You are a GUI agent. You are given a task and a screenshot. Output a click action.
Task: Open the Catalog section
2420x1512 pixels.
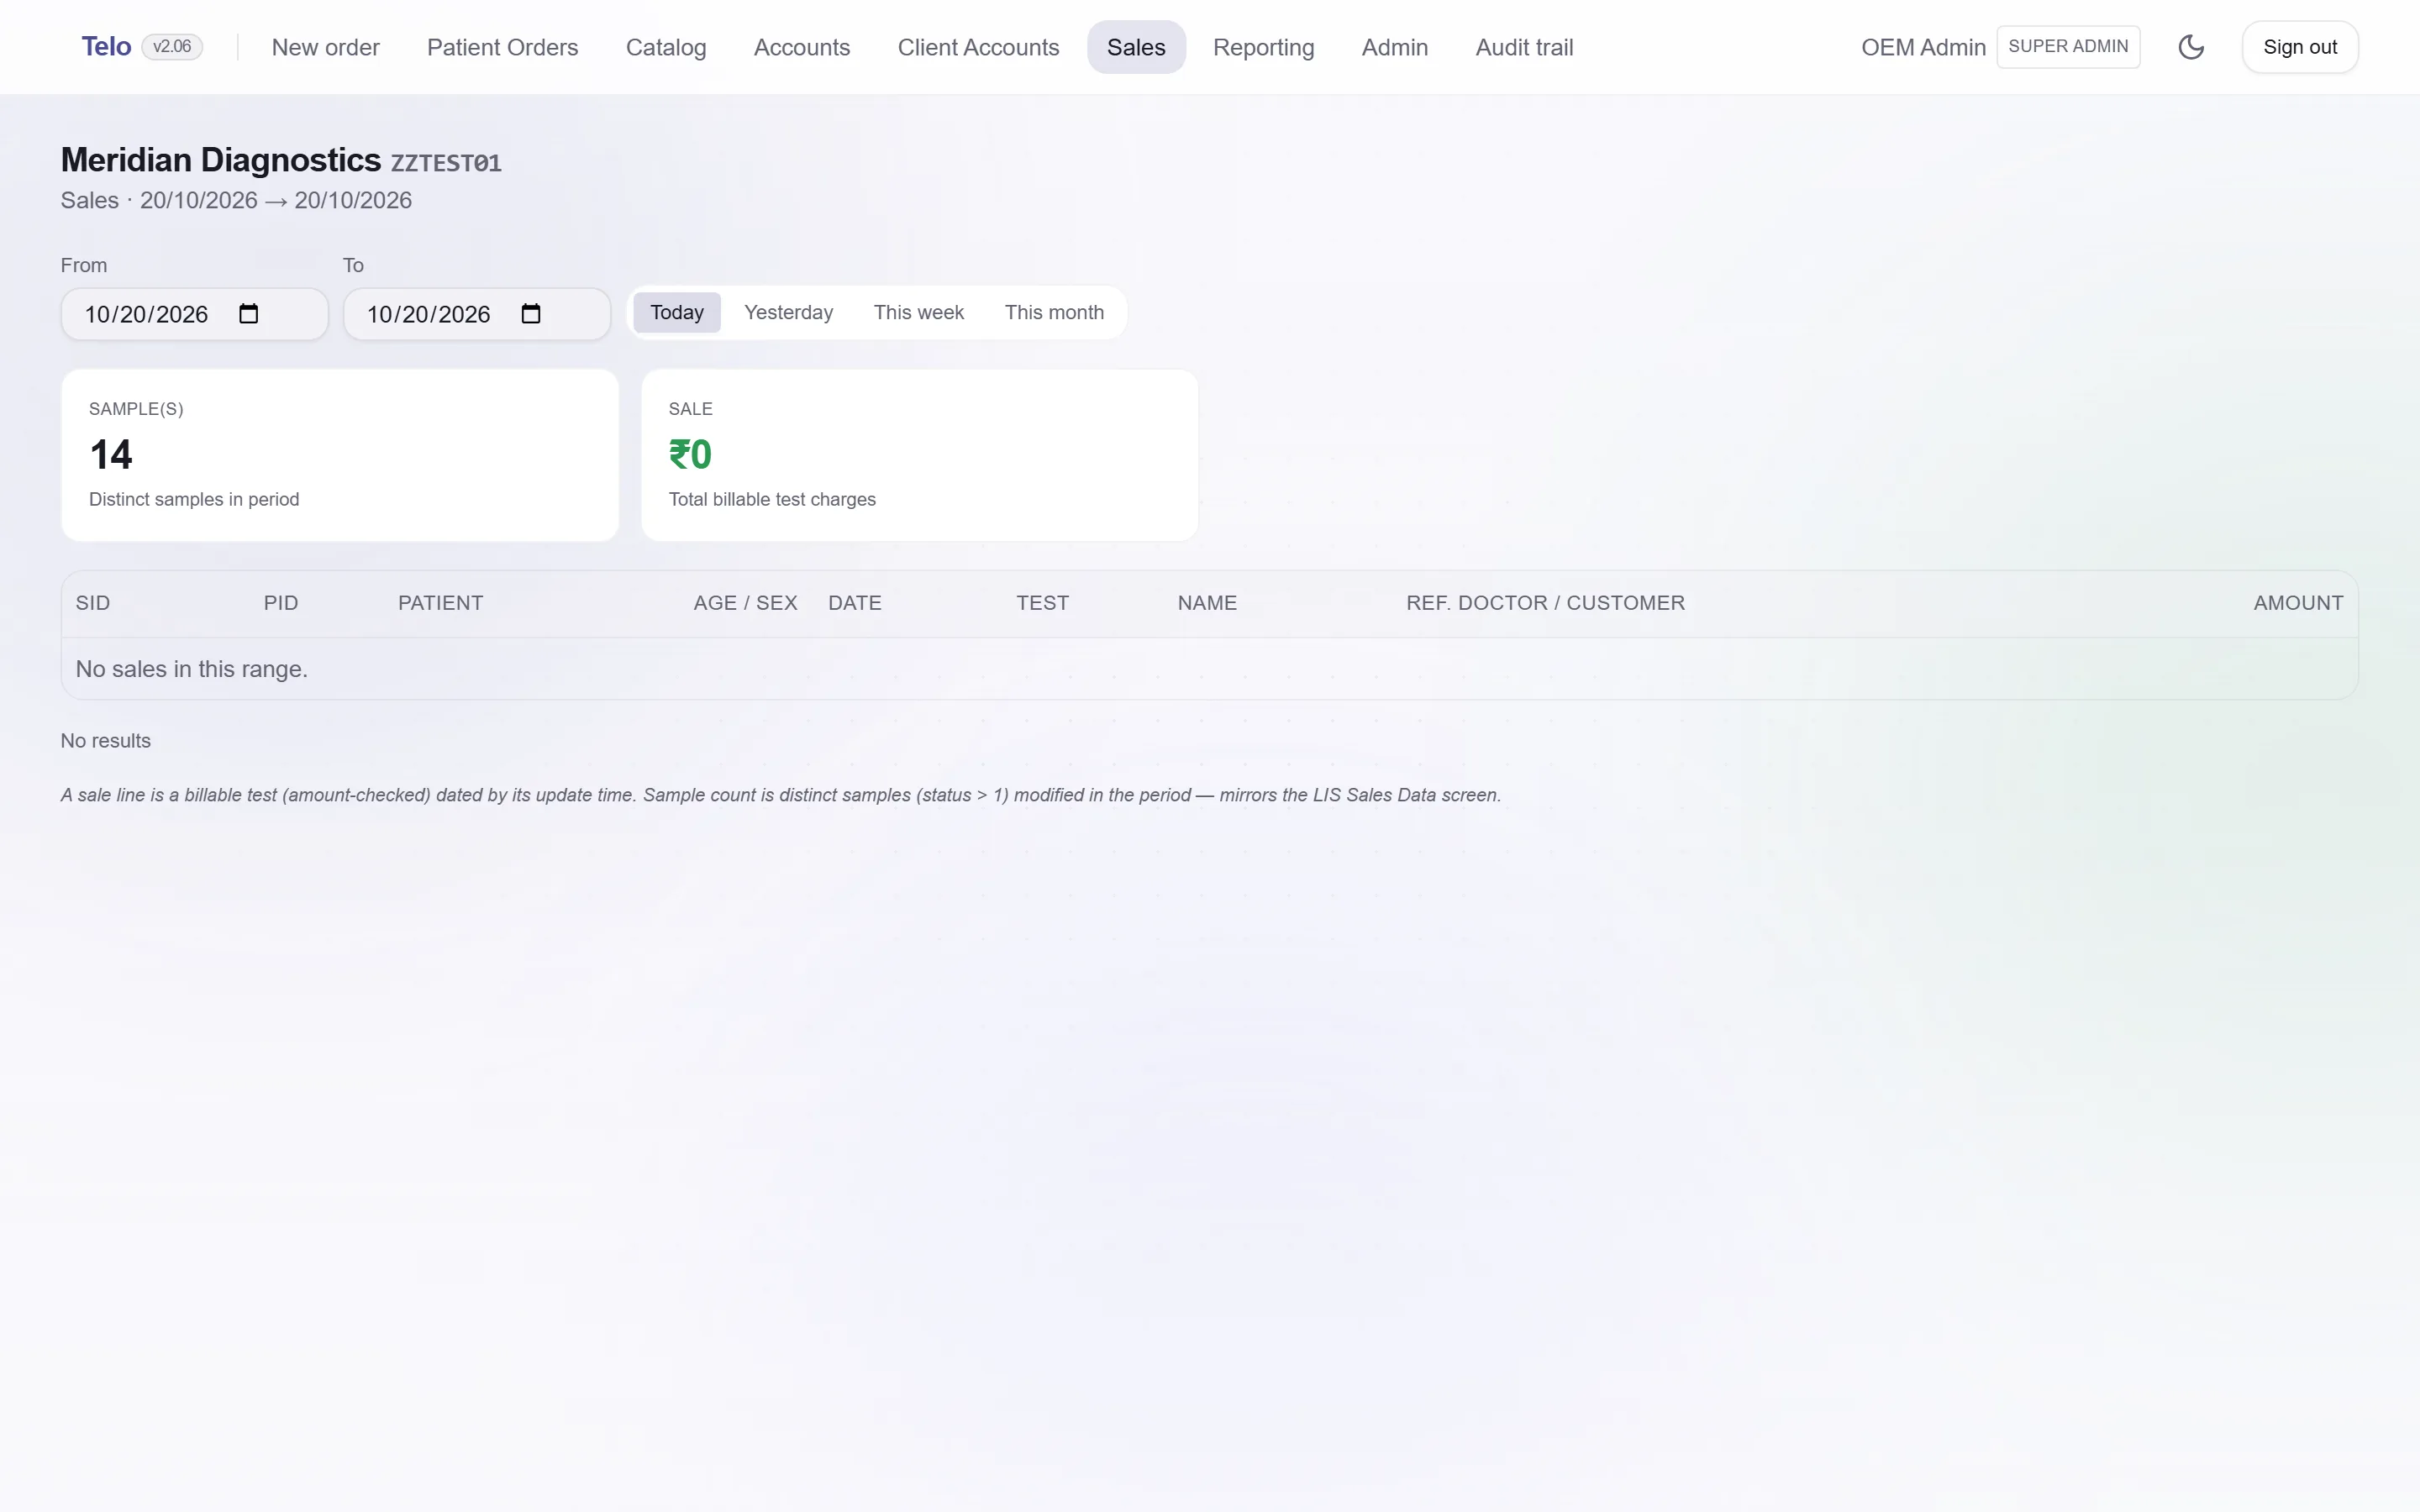coord(666,47)
